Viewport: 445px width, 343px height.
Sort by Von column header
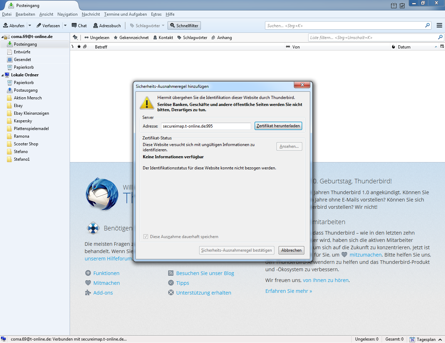coord(341,47)
